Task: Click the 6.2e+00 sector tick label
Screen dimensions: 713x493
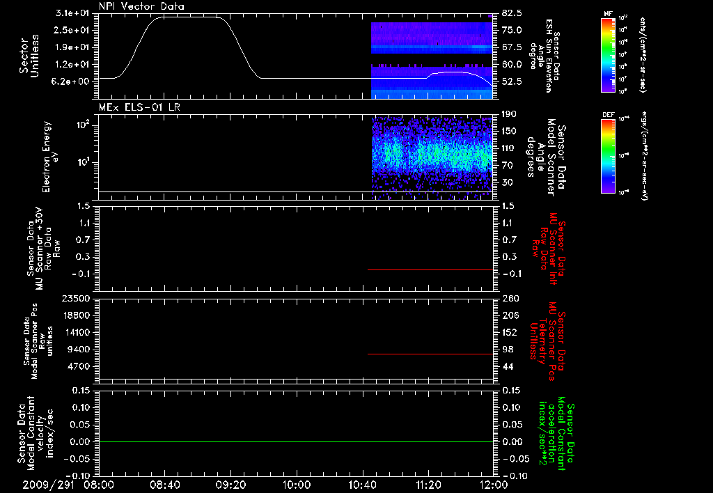Action: point(72,81)
